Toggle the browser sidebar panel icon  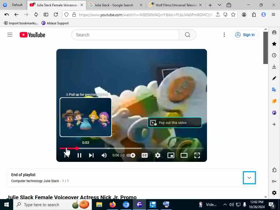[x=46, y=15]
